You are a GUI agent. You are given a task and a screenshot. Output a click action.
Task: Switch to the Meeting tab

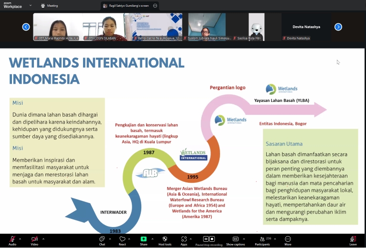point(49,6)
